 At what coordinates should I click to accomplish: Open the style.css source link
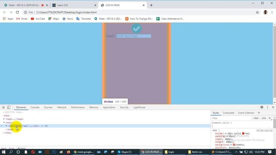[x=264, y=130]
